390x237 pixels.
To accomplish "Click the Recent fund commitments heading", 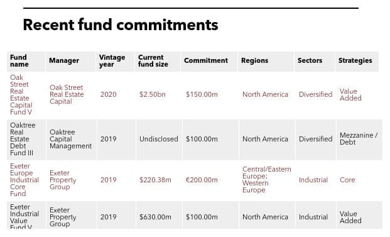I will coord(121,25).
